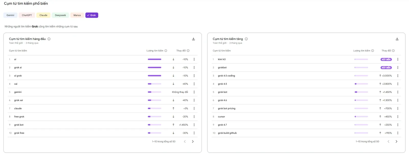Open more options for 'grok bot' in rising terms
This screenshot has height=158, width=409.
point(398,92)
